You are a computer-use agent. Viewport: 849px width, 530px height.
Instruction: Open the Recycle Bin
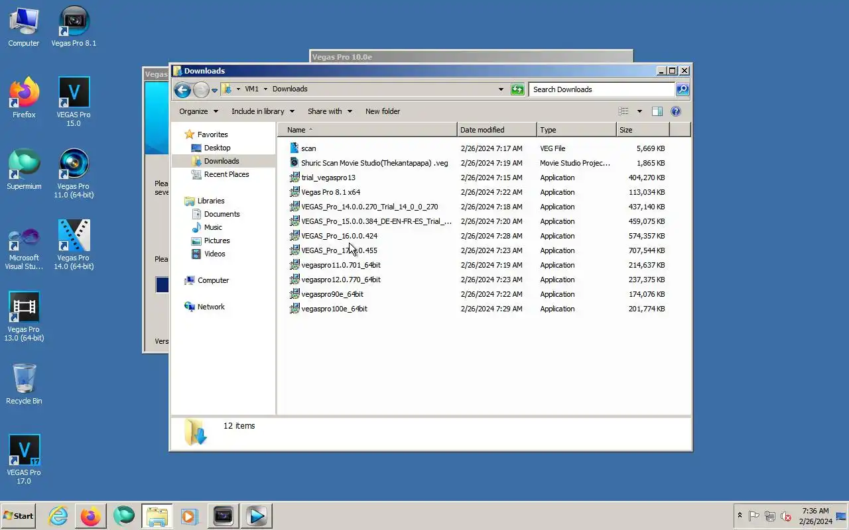[24, 384]
